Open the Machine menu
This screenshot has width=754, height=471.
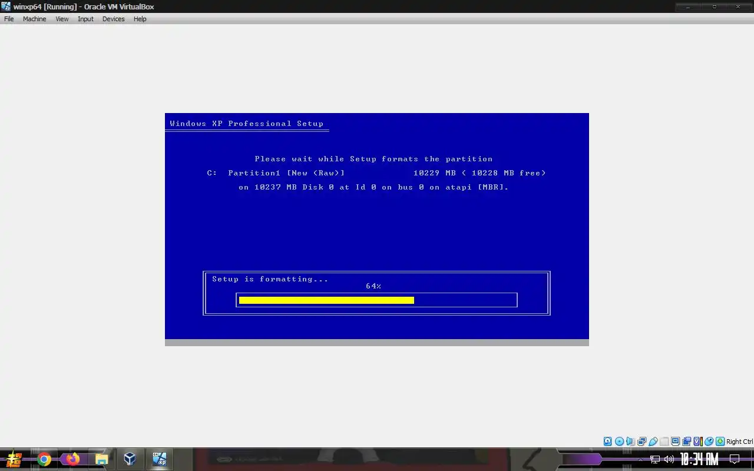coord(34,19)
